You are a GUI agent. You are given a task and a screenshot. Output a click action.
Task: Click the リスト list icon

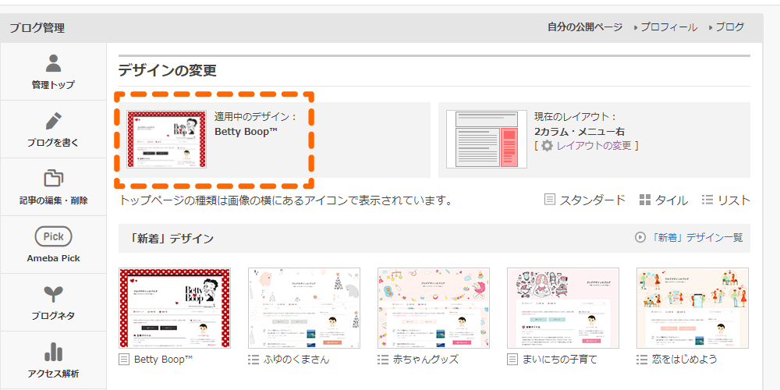tap(707, 200)
